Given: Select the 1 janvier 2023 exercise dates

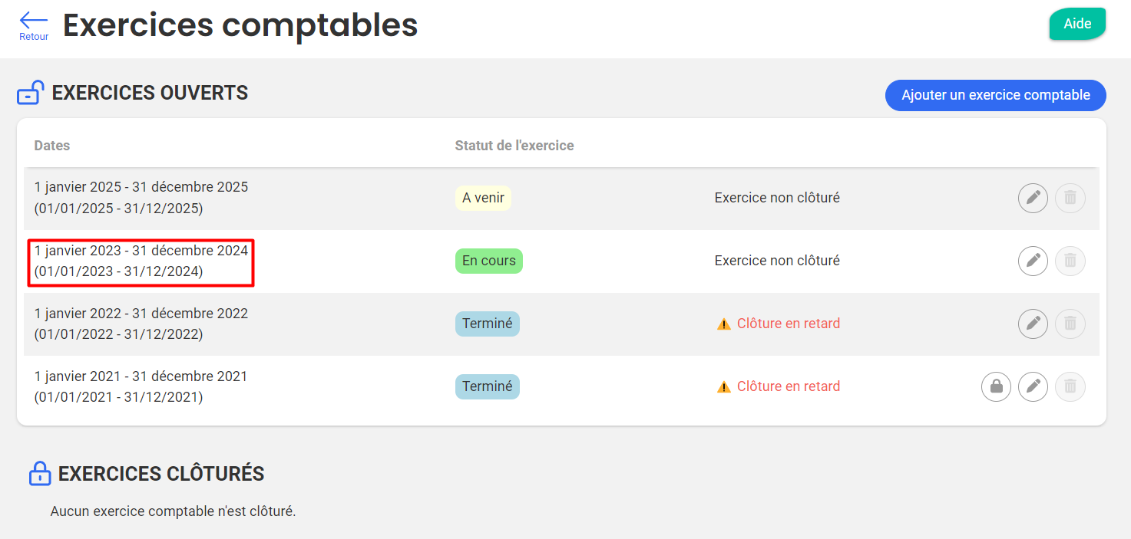Looking at the screenshot, I should click(141, 261).
